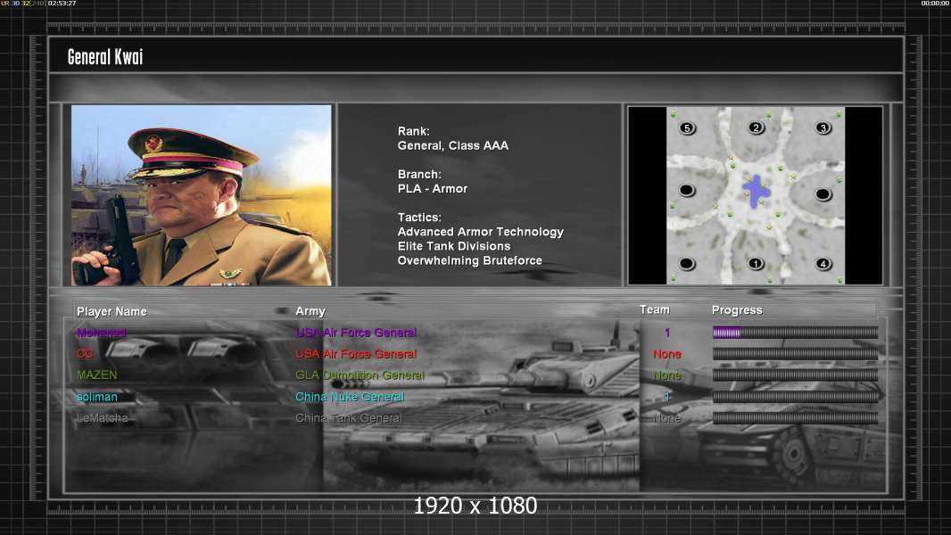951x535 pixels.
Task: Click LeMatcha's grey 'None' team value
Action: (x=667, y=418)
